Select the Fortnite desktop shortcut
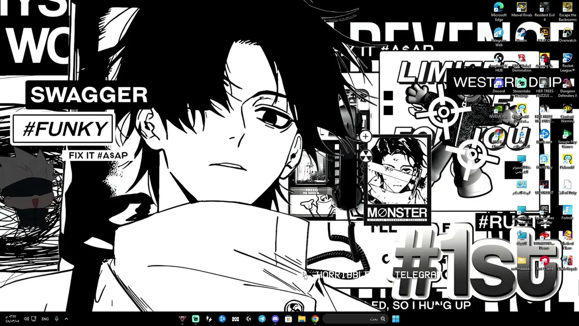579x326 pixels. coord(567,212)
